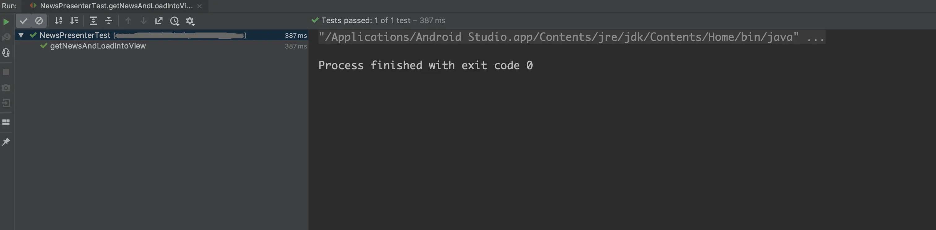936x230 pixels.
Task: Open test history clock dropdown
Action: pyautogui.click(x=175, y=21)
